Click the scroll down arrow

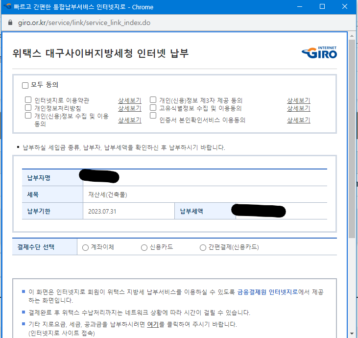(x=352, y=334)
